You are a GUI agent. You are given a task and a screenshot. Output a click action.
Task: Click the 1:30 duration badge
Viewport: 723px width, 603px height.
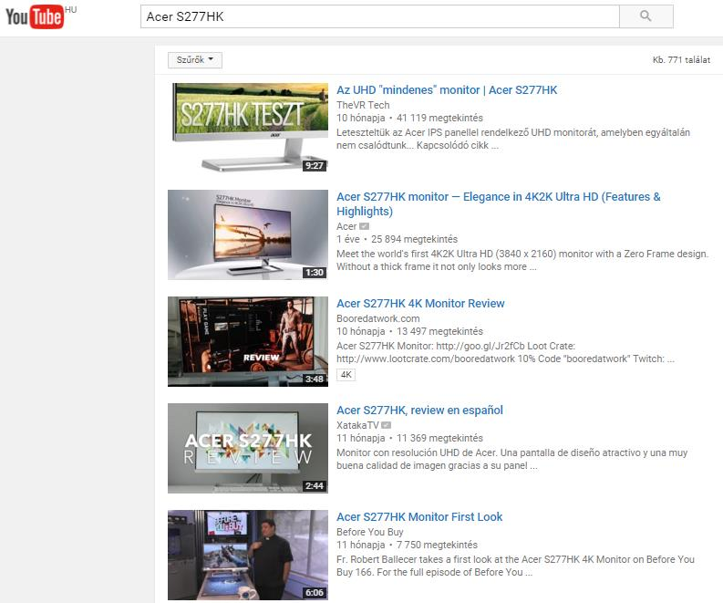coord(315,273)
